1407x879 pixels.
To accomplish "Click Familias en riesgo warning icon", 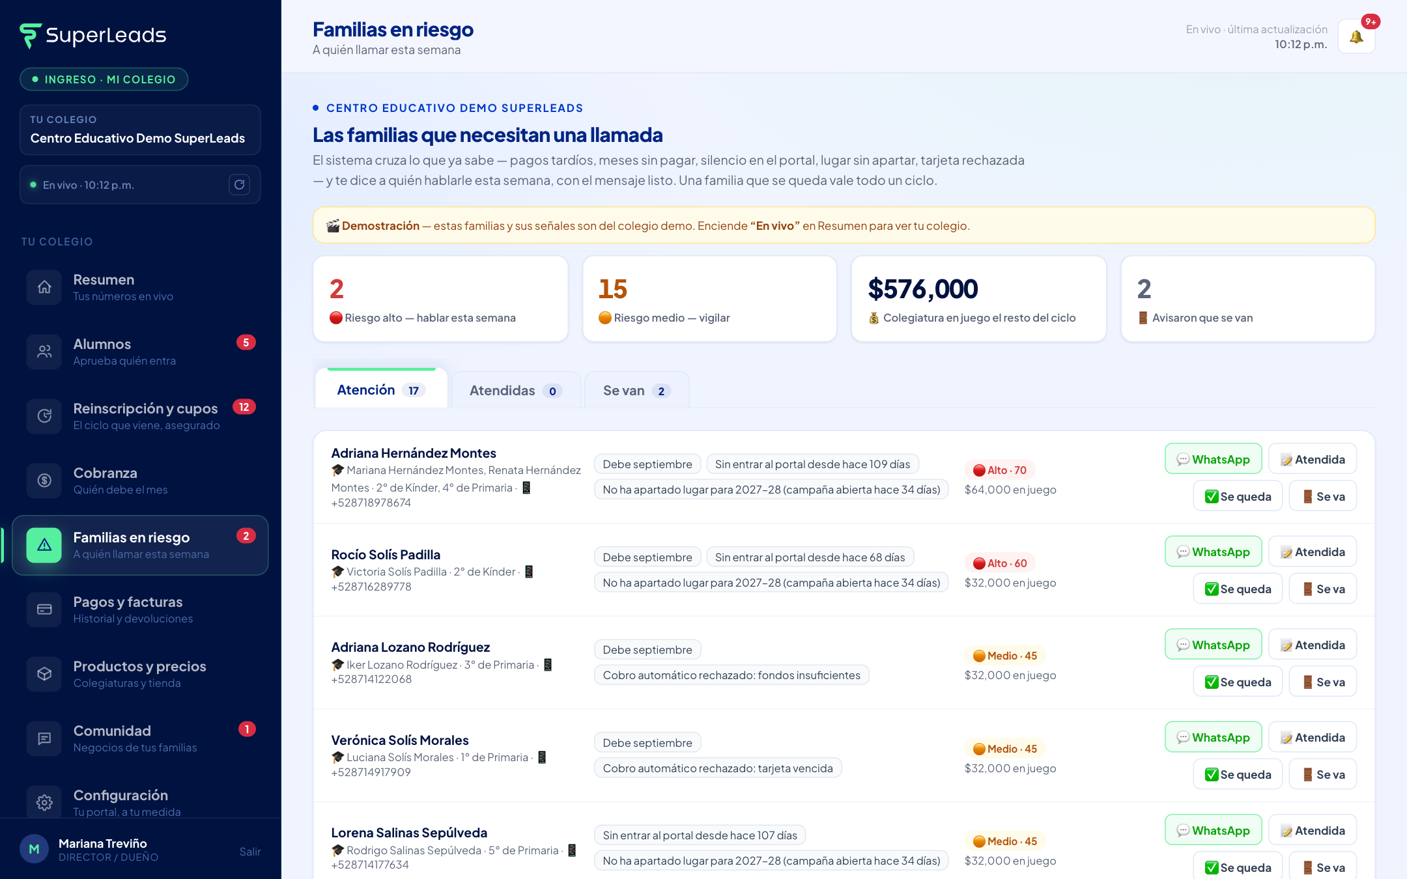I will point(44,545).
